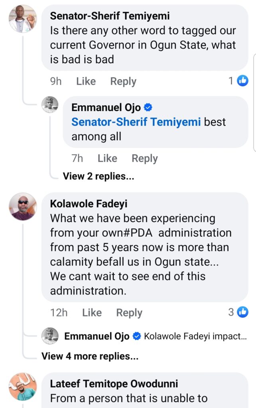Like Emmanuel Ojo's 'best among all' reply
The width and height of the screenshot is (256, 408).
(107, 159)
